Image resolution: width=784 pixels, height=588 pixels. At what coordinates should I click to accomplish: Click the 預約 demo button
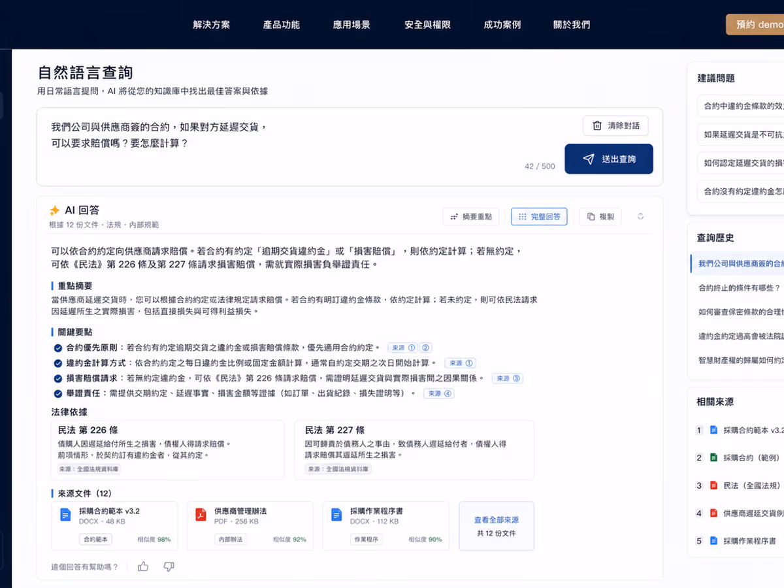755,25
